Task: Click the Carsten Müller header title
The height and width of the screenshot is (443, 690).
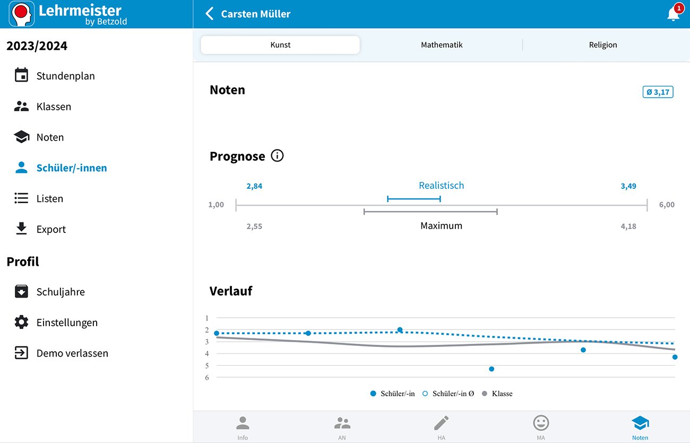Action: point(256,14)
